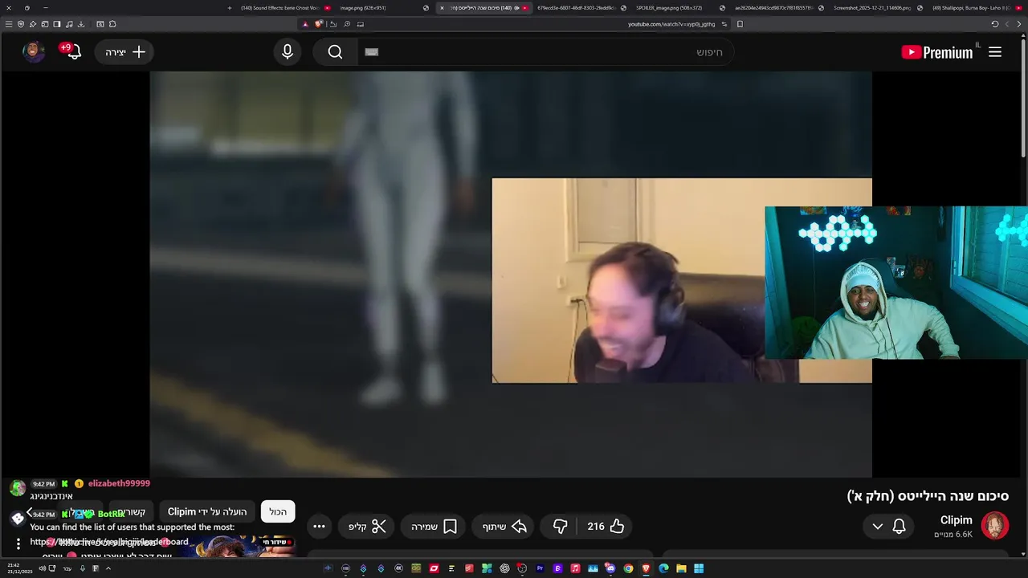The height and width of the screenshot is (578, 1028).
Task: Open the YouTube hamburger guide menu
Action: pyautogui.click(x=995, y=52)
